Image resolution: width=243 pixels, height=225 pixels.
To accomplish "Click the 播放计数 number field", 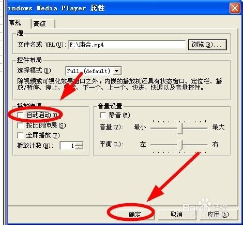I will 68,146.
